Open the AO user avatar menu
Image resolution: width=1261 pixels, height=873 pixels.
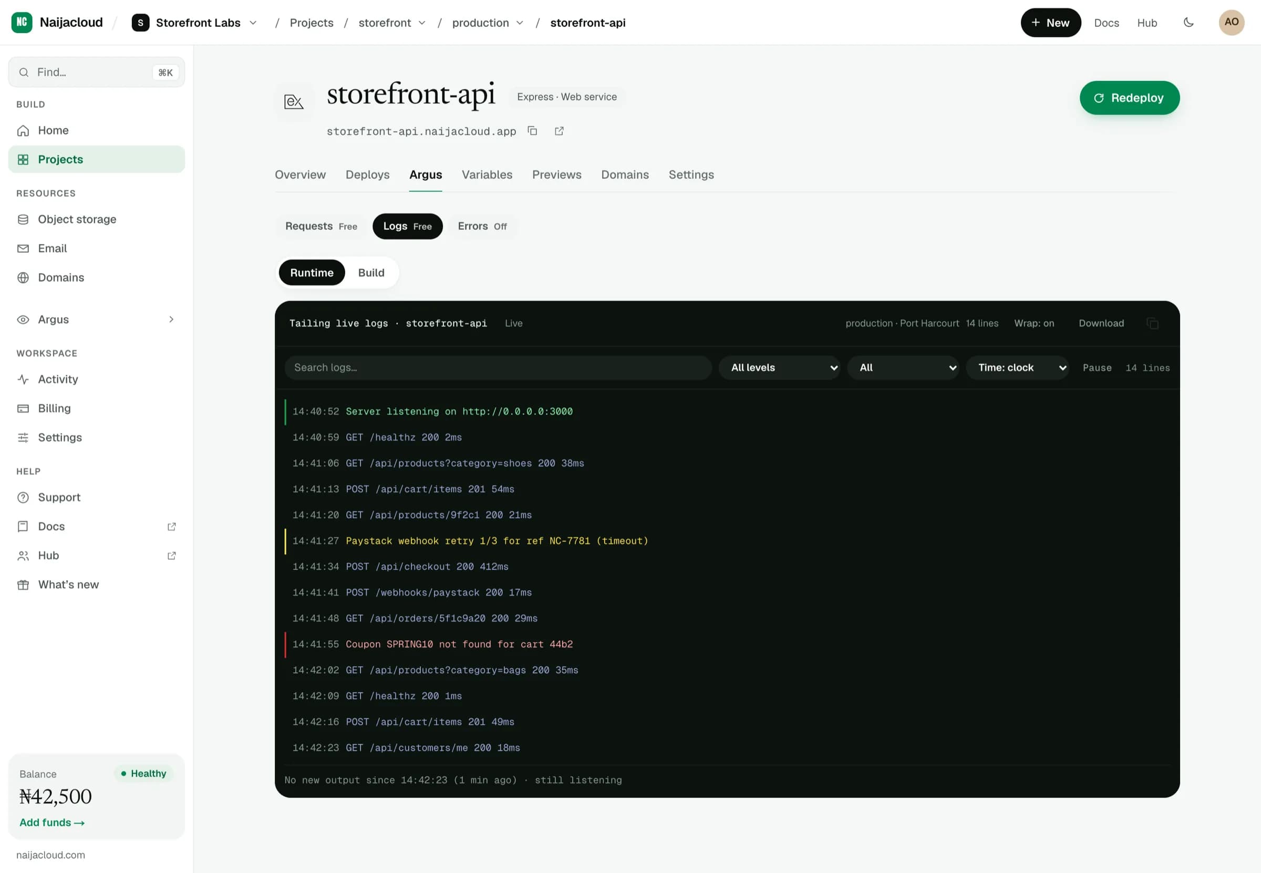tap(1232, 23)
